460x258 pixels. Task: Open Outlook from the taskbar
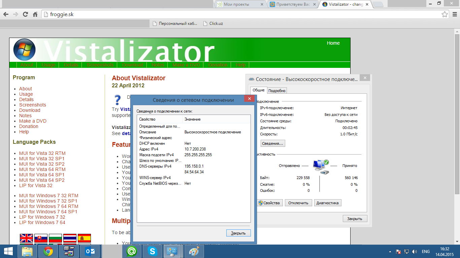(90, 251)
